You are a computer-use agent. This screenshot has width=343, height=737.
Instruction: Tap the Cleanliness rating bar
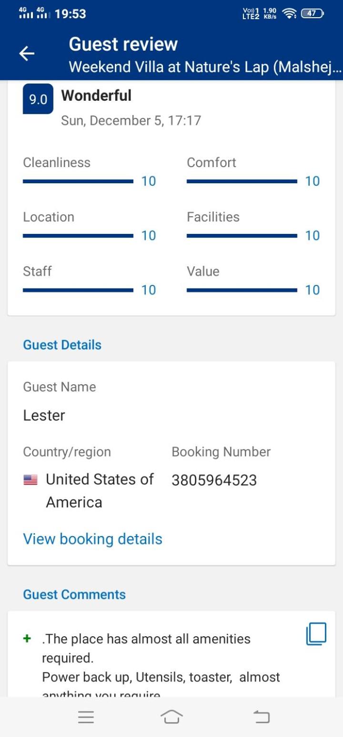pos(78,181)
